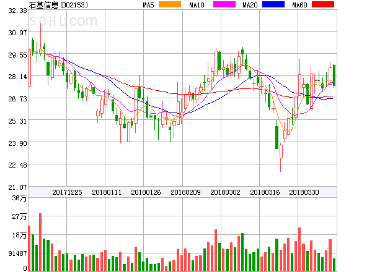
Task: Click the 20180316 date marker
Action: click(265, 192)
